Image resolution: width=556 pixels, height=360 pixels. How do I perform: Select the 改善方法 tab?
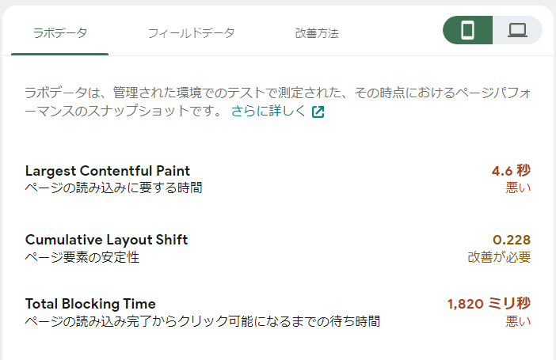pos(317,33)
